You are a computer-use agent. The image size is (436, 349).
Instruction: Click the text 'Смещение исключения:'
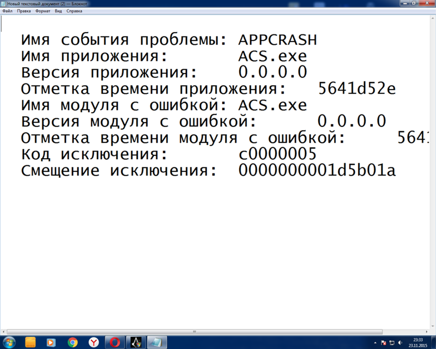point(119,171)
